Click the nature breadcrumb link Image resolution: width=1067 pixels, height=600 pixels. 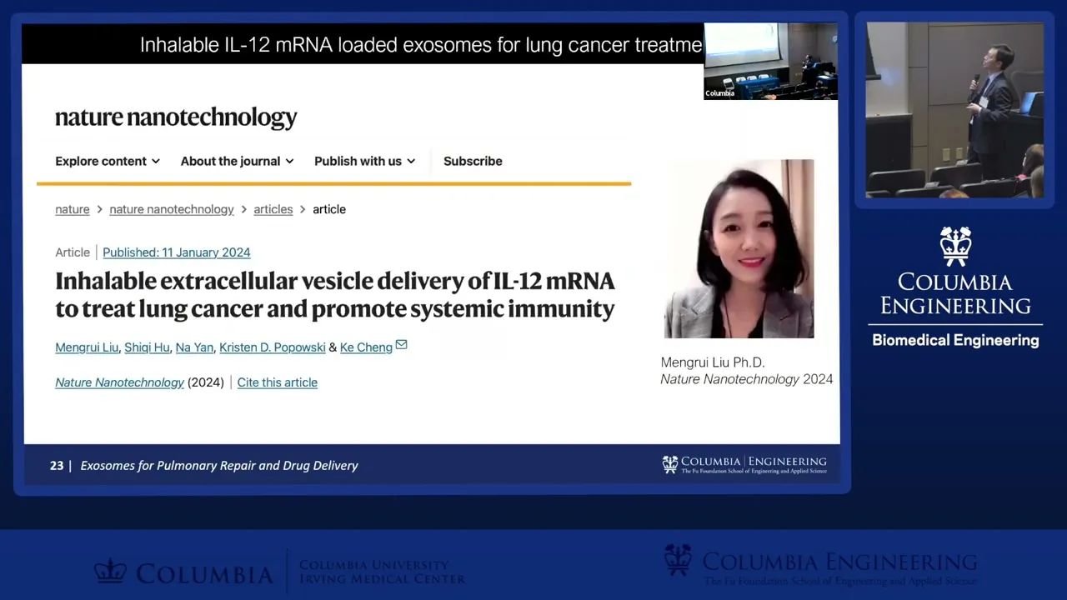point(73,209)
